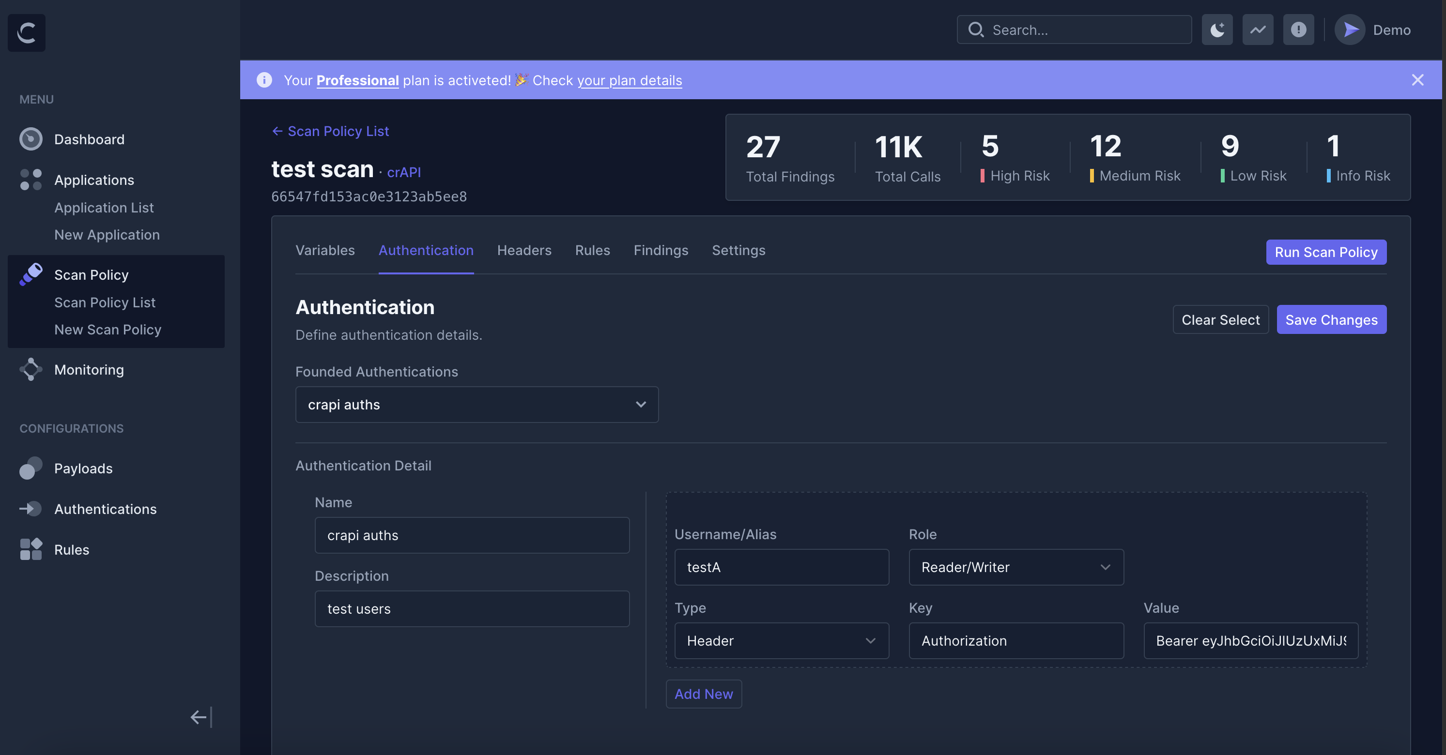The height and width of the screenshot is (755, 1446).
Task: Collapse the sidebar with the arrow icon
Action: (x=200, y=717)
